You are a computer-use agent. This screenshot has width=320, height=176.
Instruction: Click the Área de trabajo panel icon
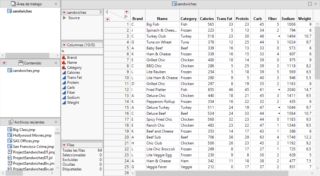(13, 4)
